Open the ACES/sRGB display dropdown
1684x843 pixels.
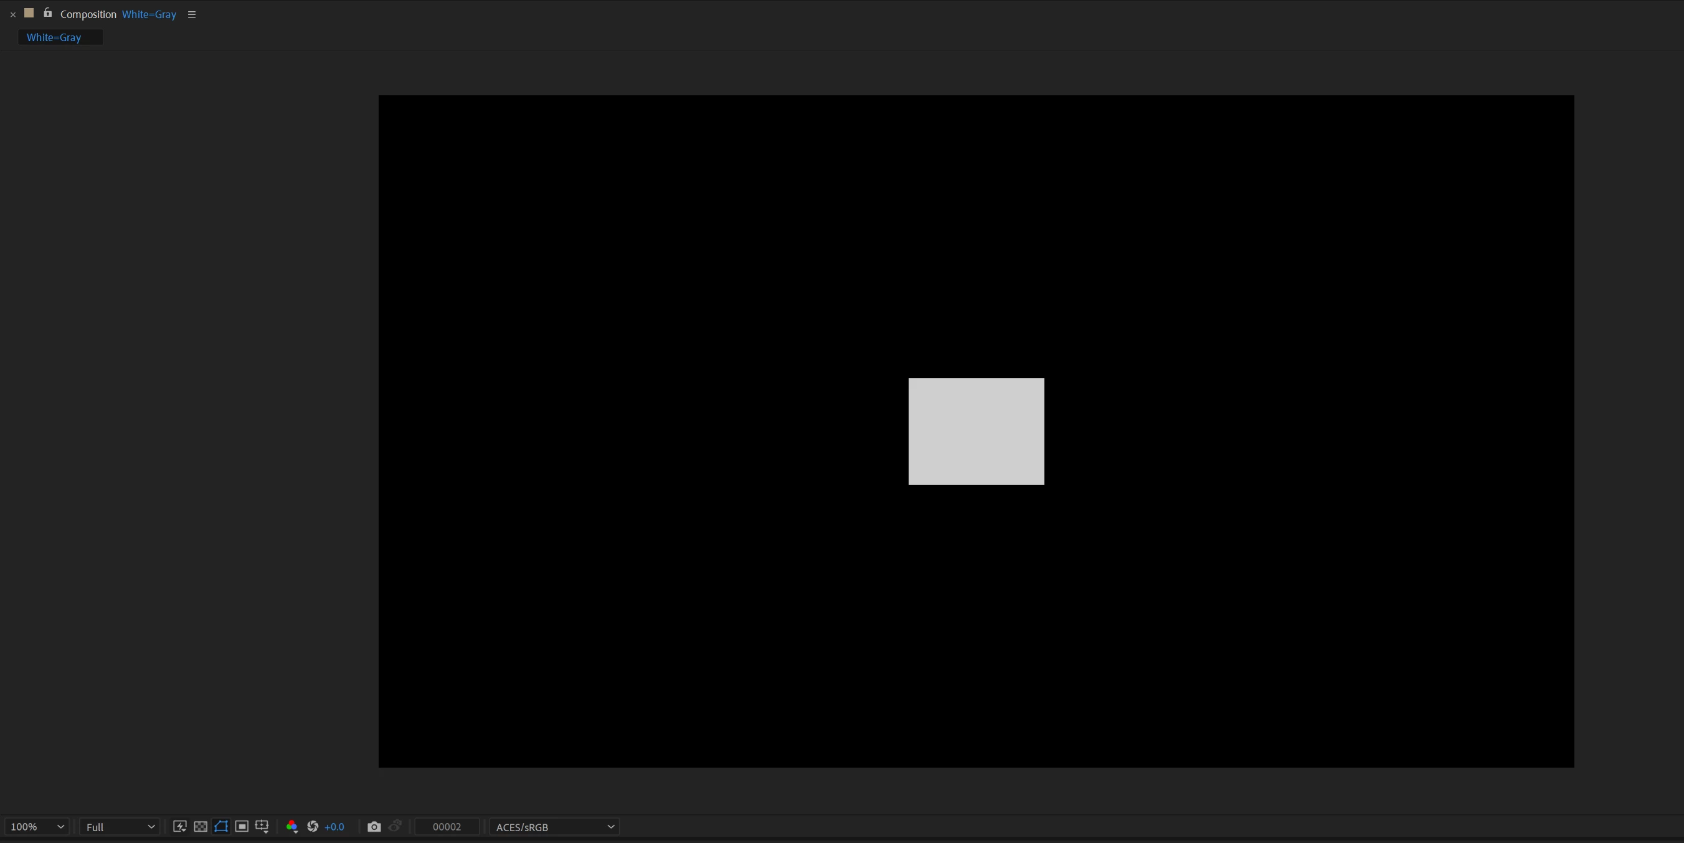[554, 827]
